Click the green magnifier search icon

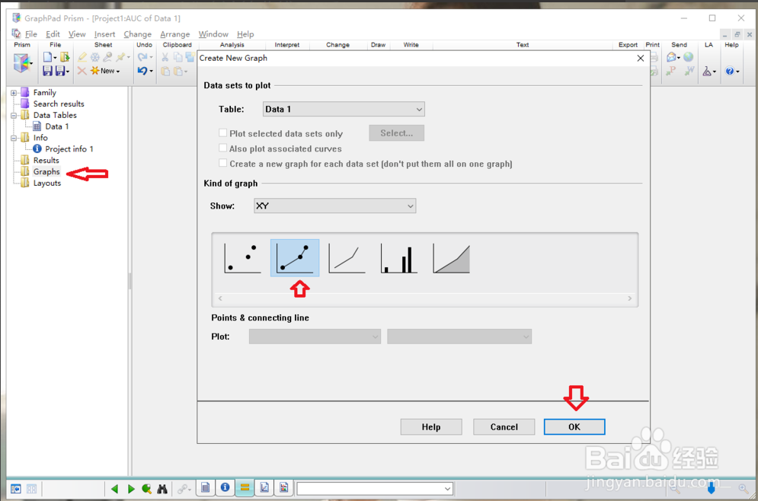(146, 489)
